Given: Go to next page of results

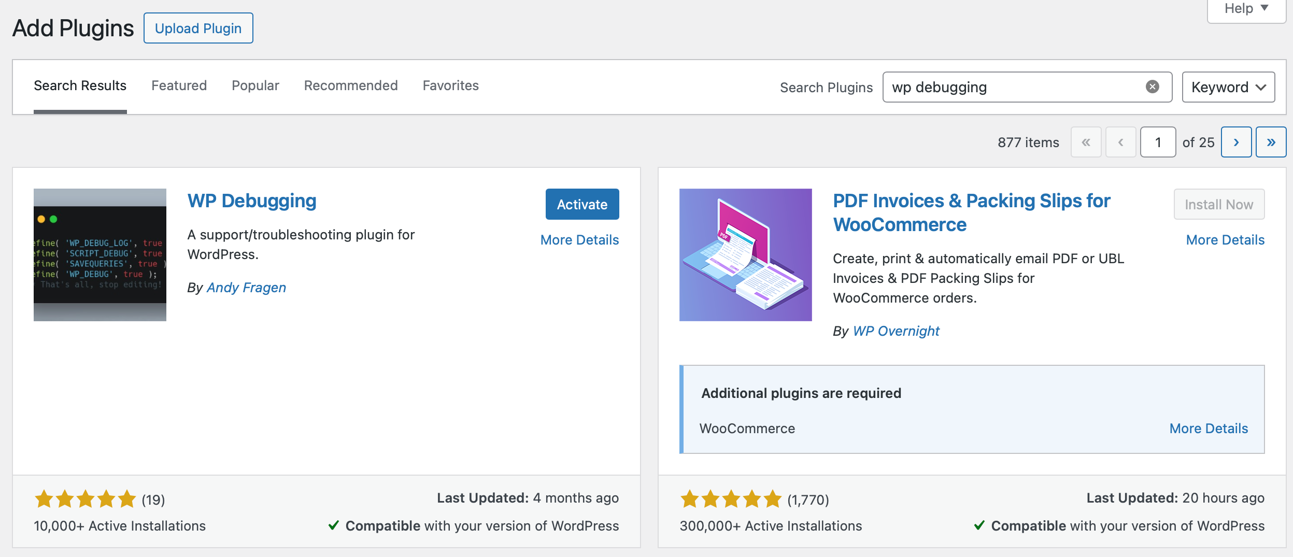Looking at the screenshot, I should click(x=1236, y=142).
